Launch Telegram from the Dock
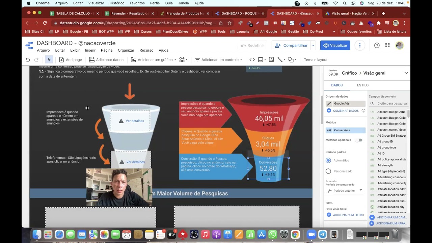Viewport: 432px width, 243px height. click(323, 234)
